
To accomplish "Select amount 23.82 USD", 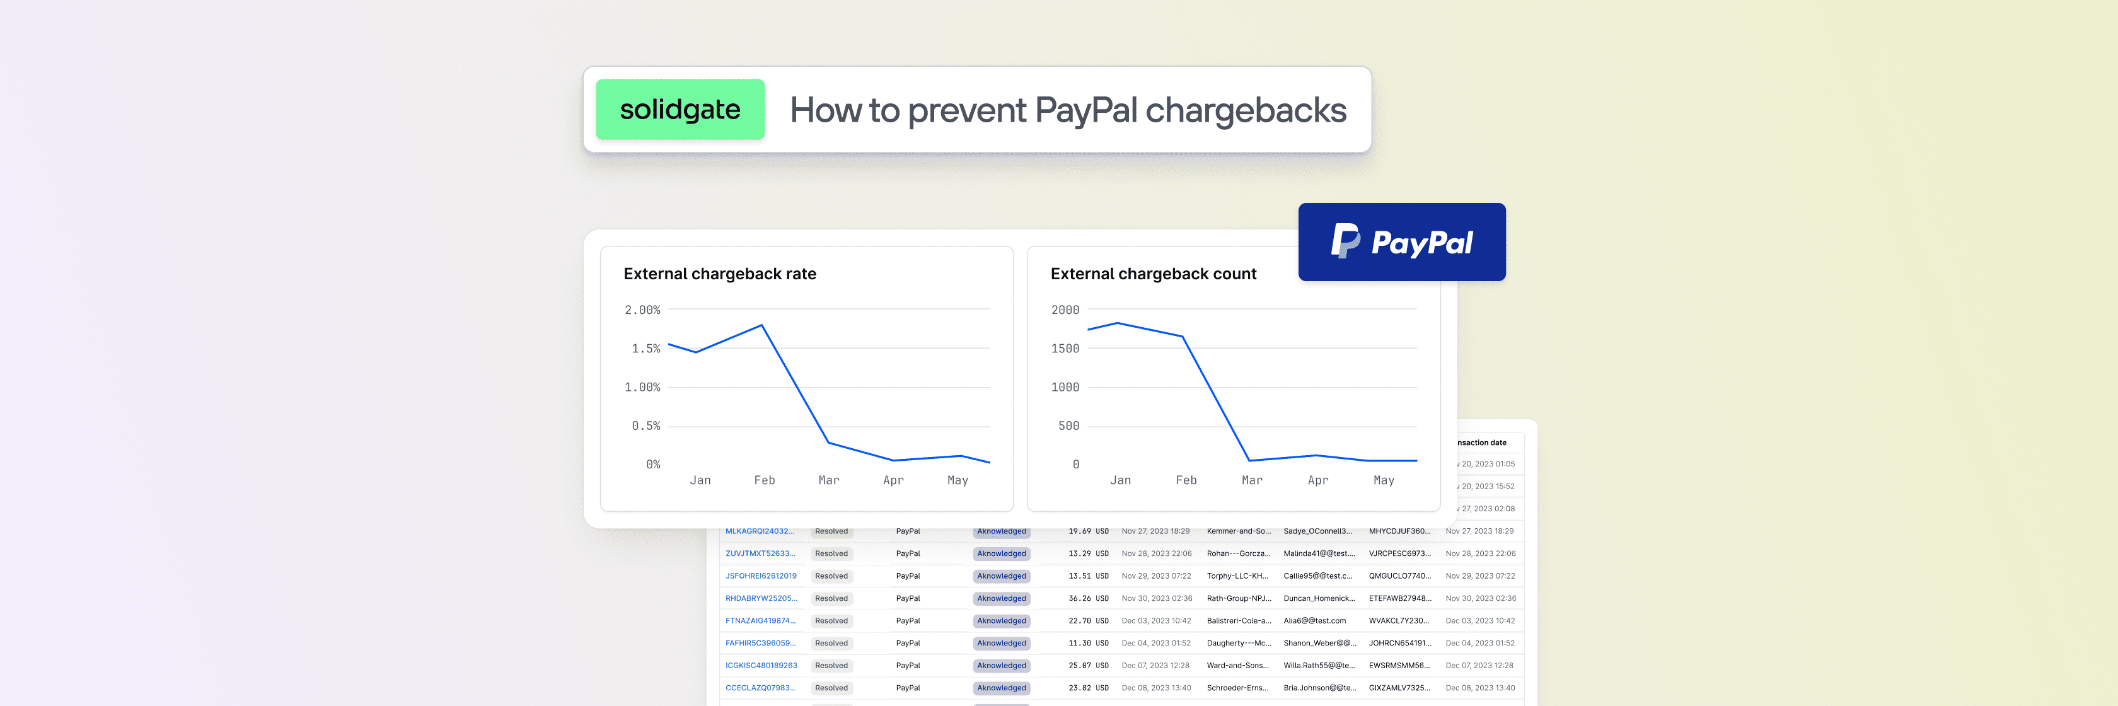I will (1089, 688).
